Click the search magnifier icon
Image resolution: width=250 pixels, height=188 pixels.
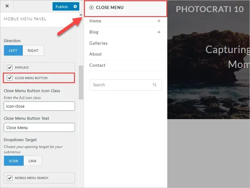click(155, 85)
